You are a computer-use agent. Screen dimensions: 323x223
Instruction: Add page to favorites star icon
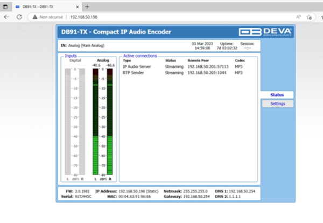[x=309, y=17]
